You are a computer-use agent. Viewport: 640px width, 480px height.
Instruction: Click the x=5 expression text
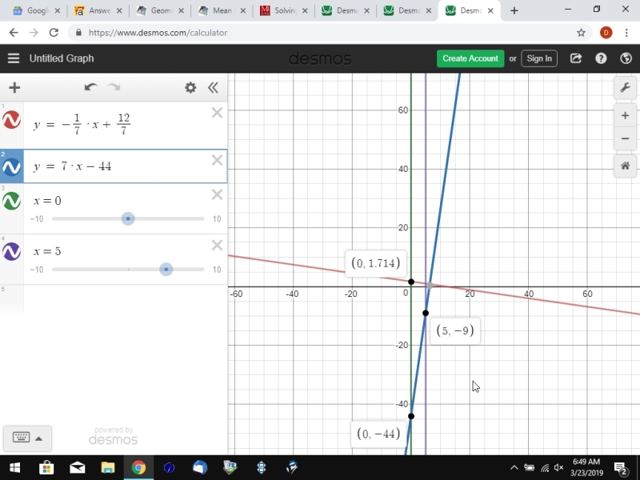[47, 251]
